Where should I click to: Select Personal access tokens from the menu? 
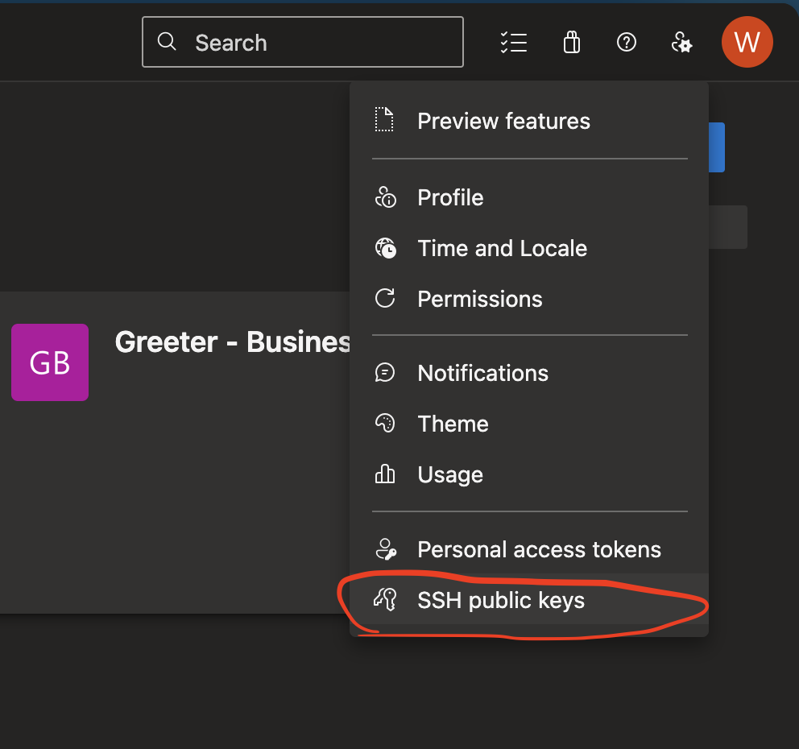(x=539, y=549)
